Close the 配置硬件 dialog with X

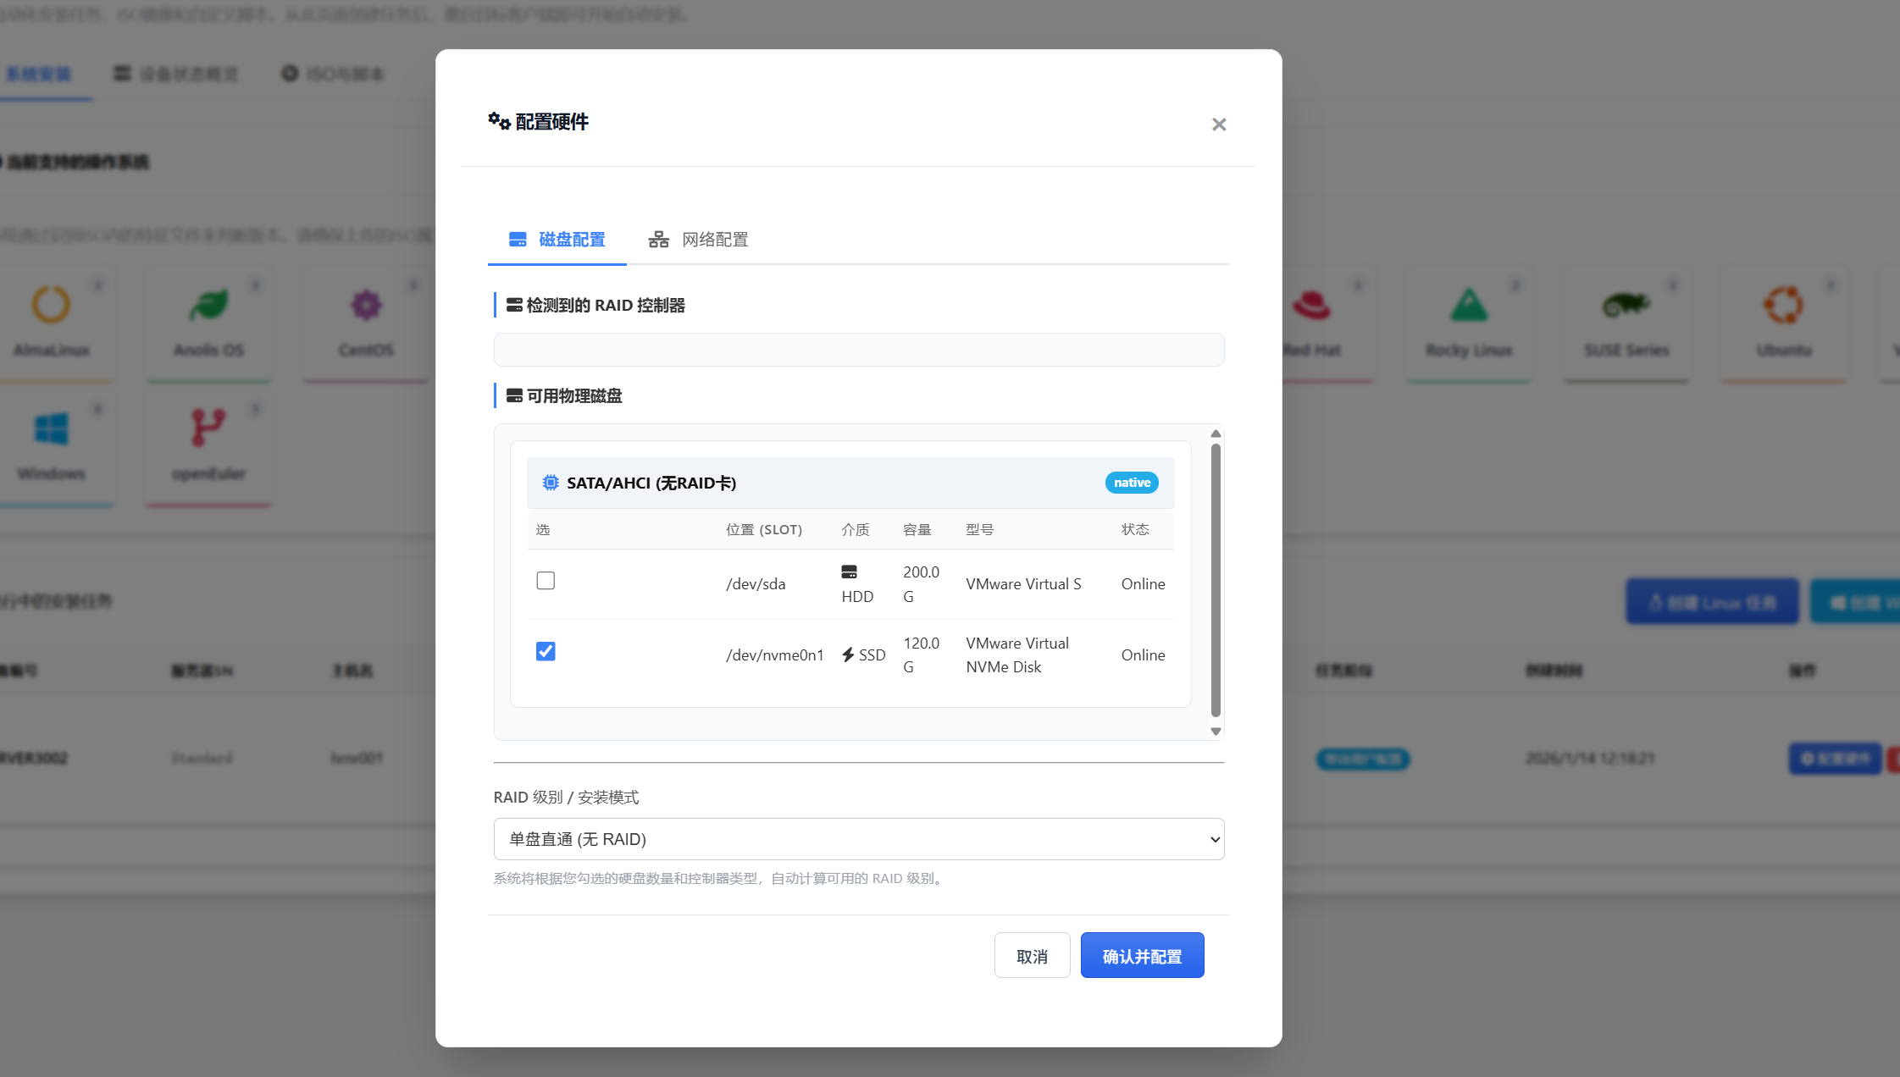tap(1219, 124)
